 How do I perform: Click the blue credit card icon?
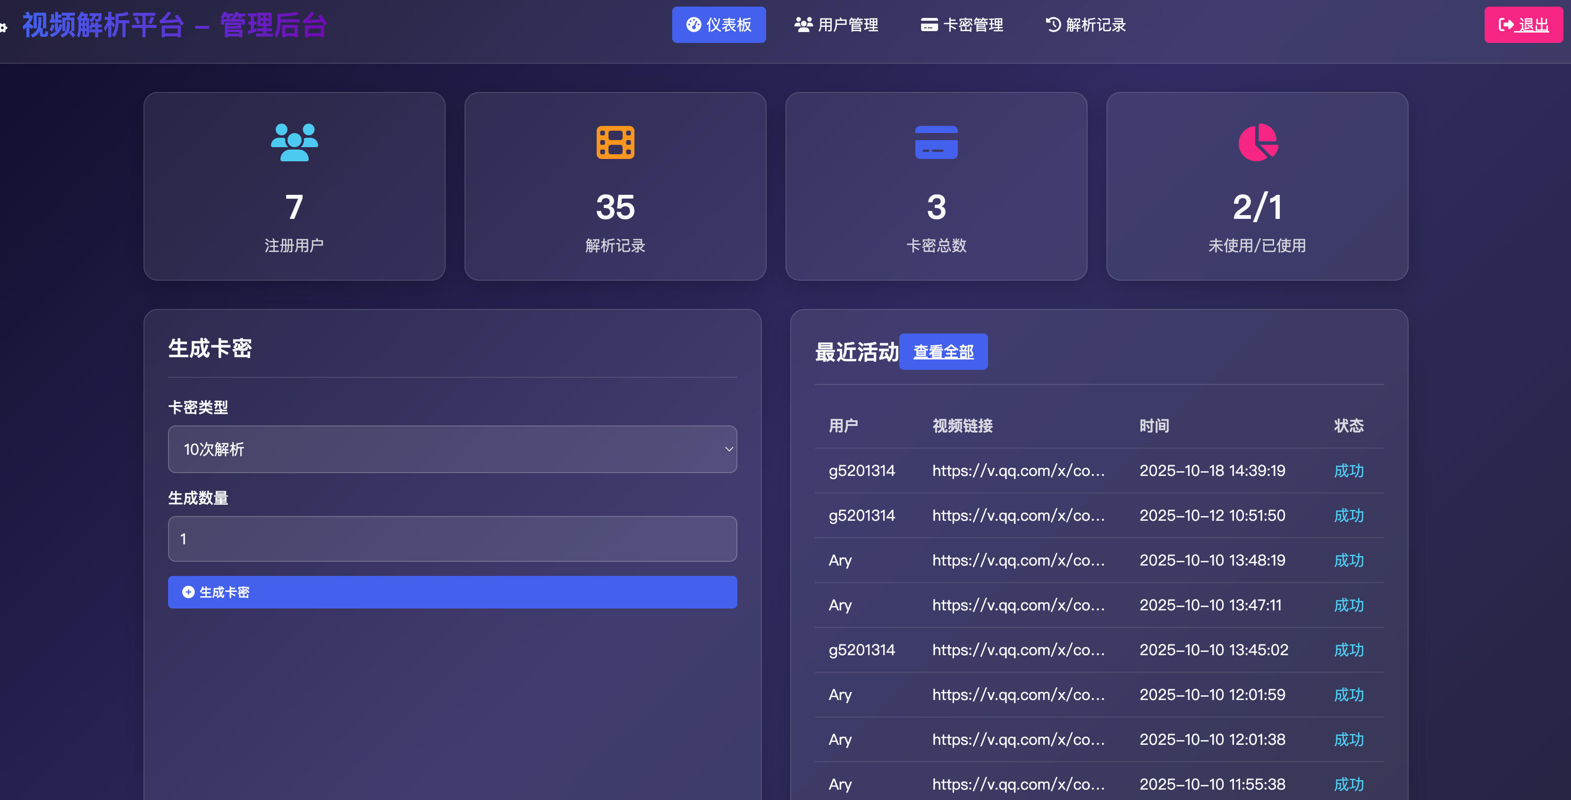click(x=936, y=142)
